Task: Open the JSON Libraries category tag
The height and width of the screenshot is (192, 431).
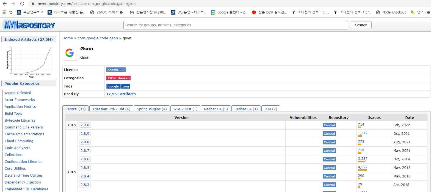Action: (x=118, y=78)
